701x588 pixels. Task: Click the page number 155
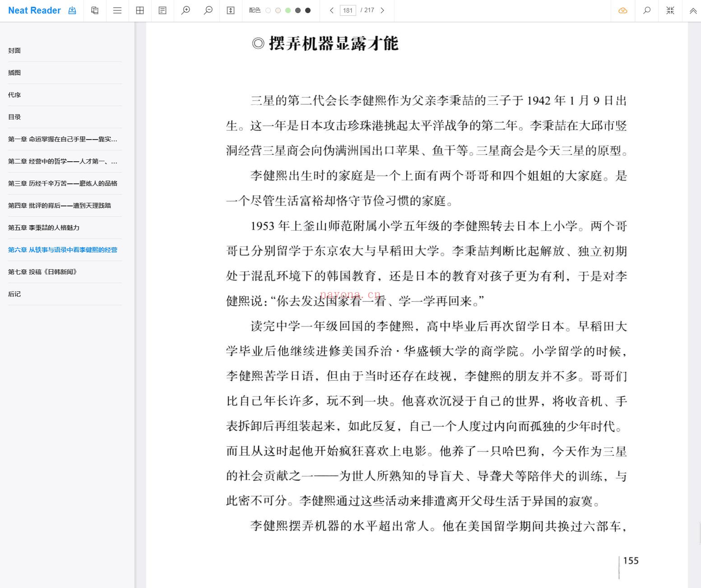[x=631, y=561]
